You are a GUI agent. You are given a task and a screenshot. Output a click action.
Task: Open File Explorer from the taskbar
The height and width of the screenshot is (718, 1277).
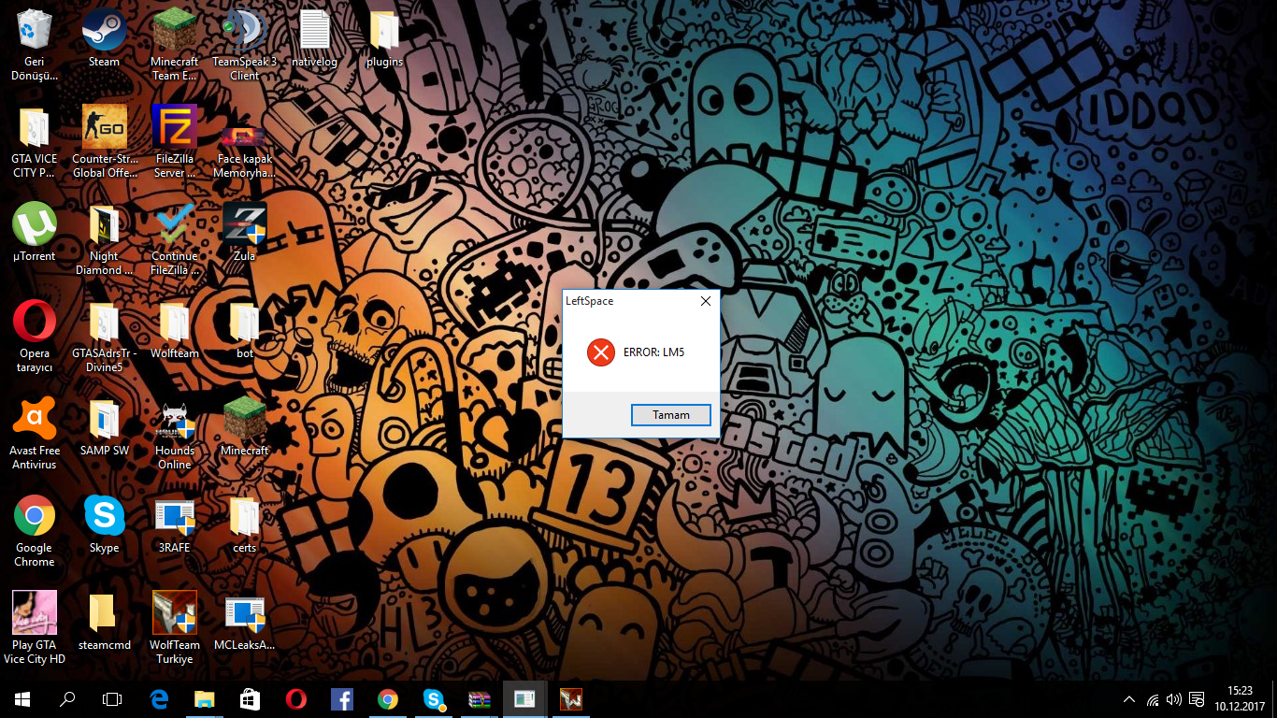tap(205, 699)
